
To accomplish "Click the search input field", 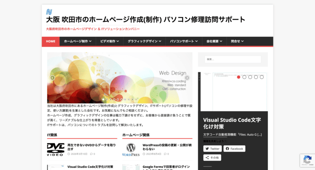I will tap(233, 60).
